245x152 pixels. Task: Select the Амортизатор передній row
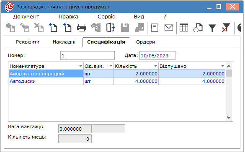coord(117,74)
